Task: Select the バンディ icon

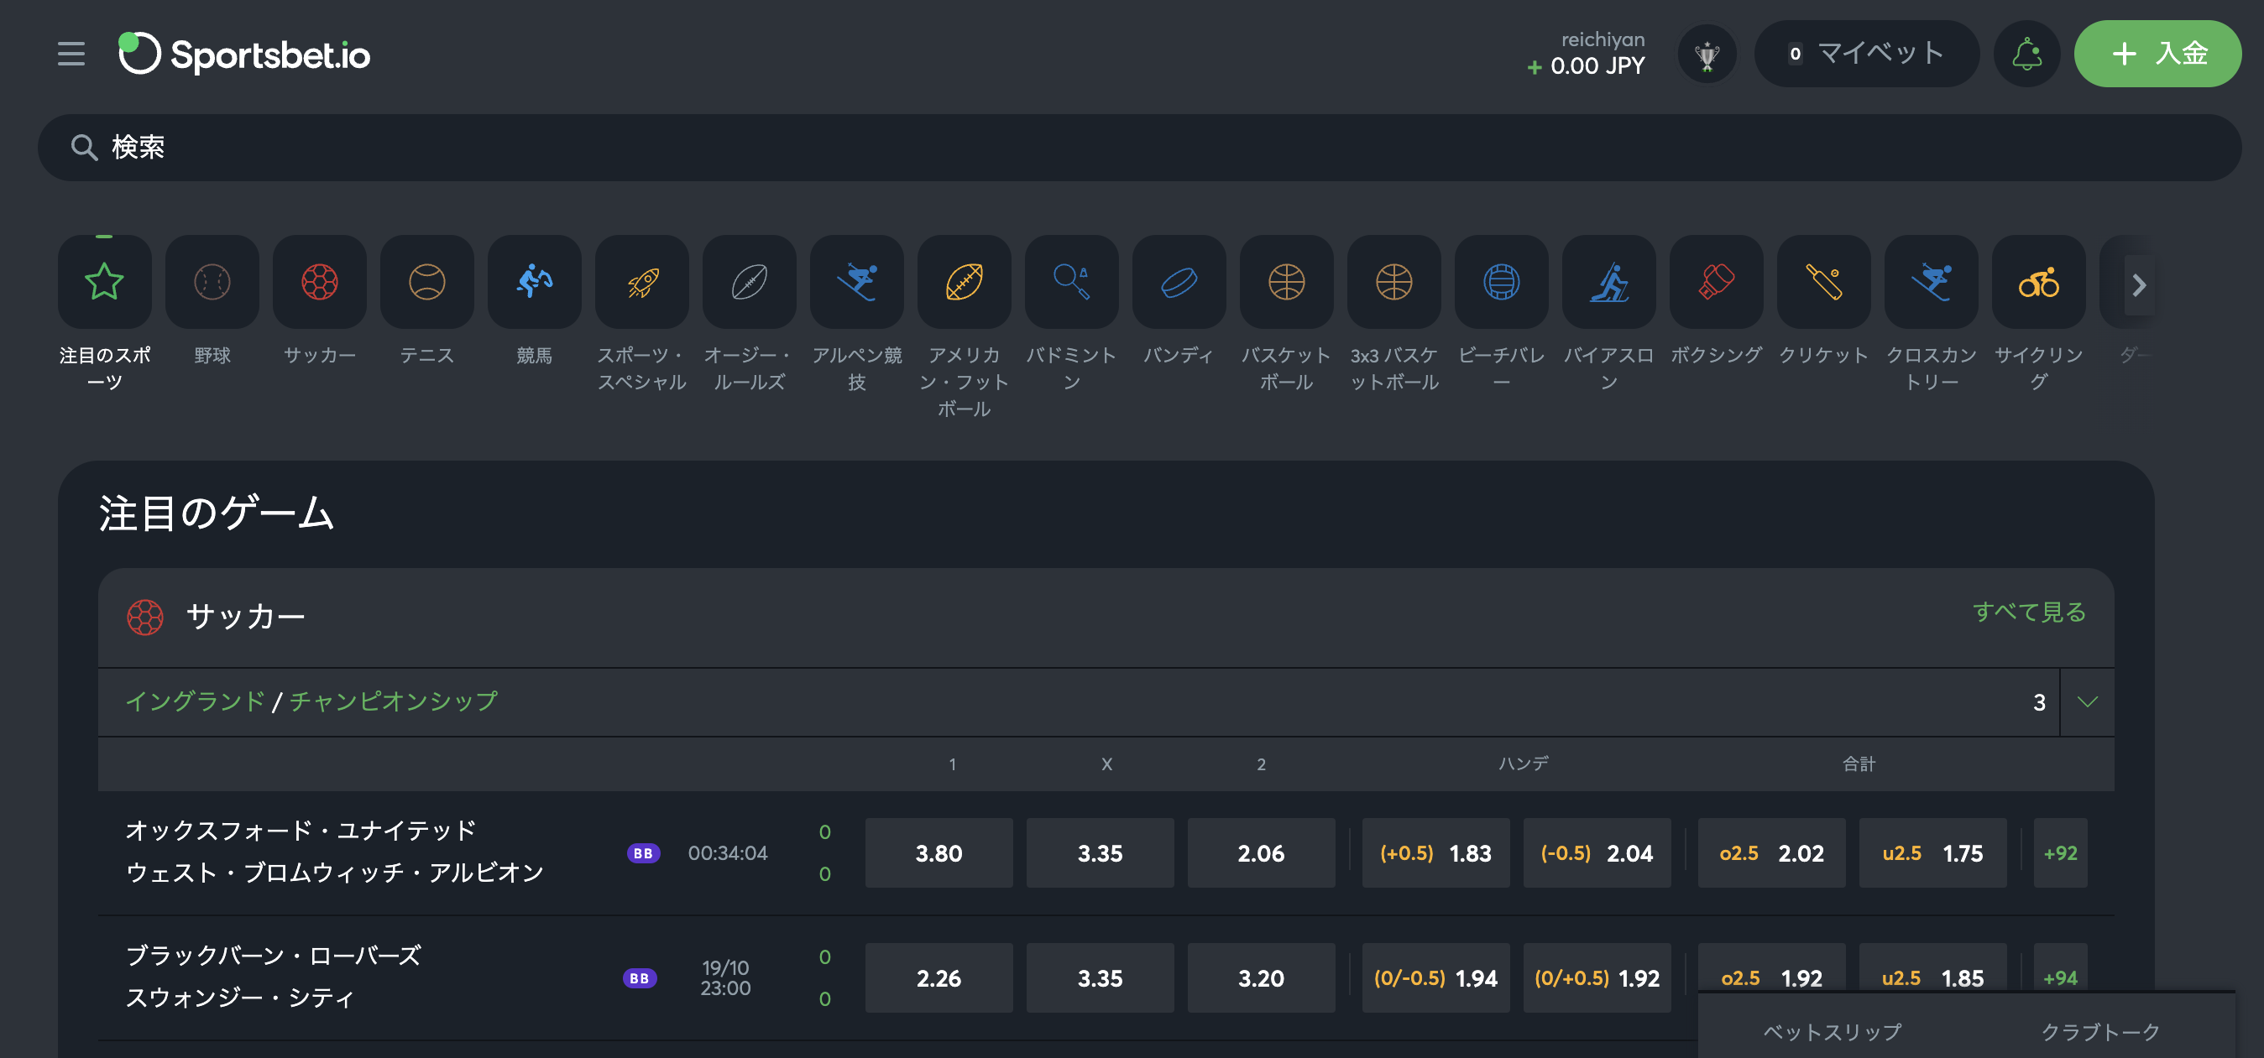Action: pyautogui.click(x=1179, y=282)
